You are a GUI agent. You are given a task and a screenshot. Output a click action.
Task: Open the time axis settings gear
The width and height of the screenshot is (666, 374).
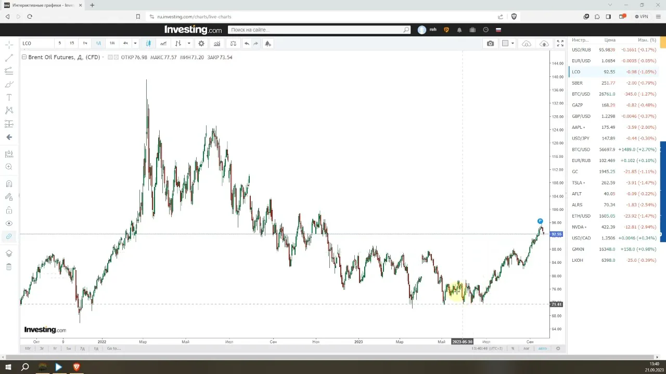(x=558, y=349)
